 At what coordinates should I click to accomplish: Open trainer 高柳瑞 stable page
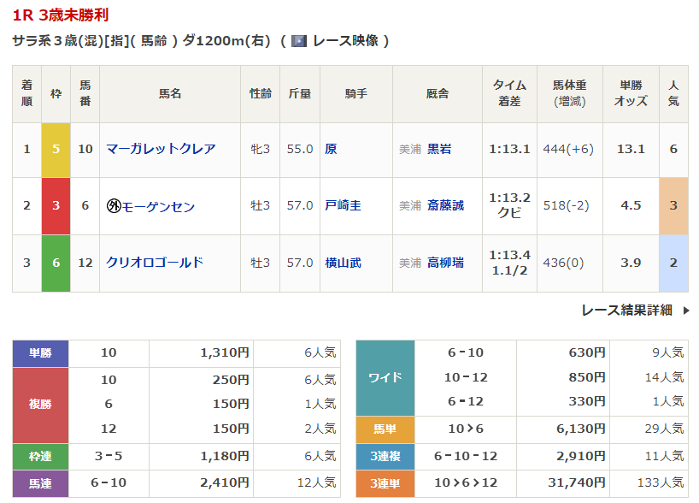point(445,263)
